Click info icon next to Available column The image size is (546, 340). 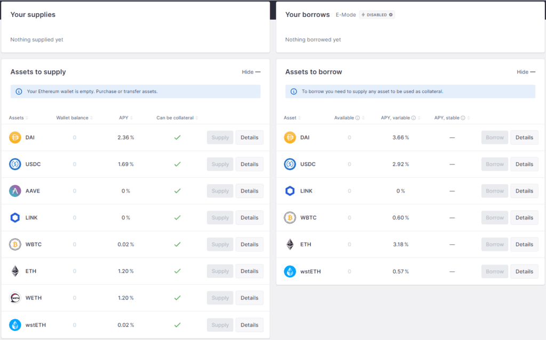[x=357, y=118]
